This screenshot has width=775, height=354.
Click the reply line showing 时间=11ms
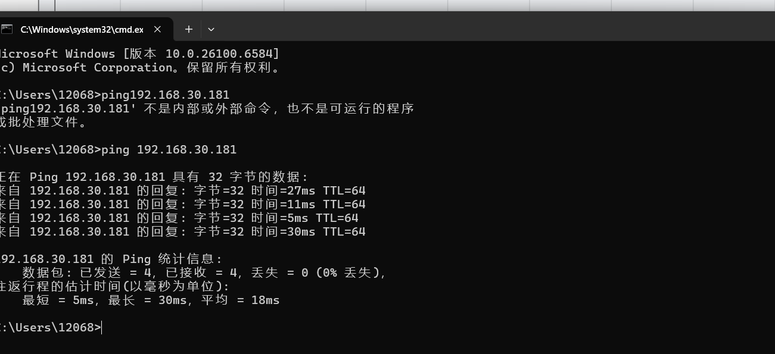pos(183,205)
